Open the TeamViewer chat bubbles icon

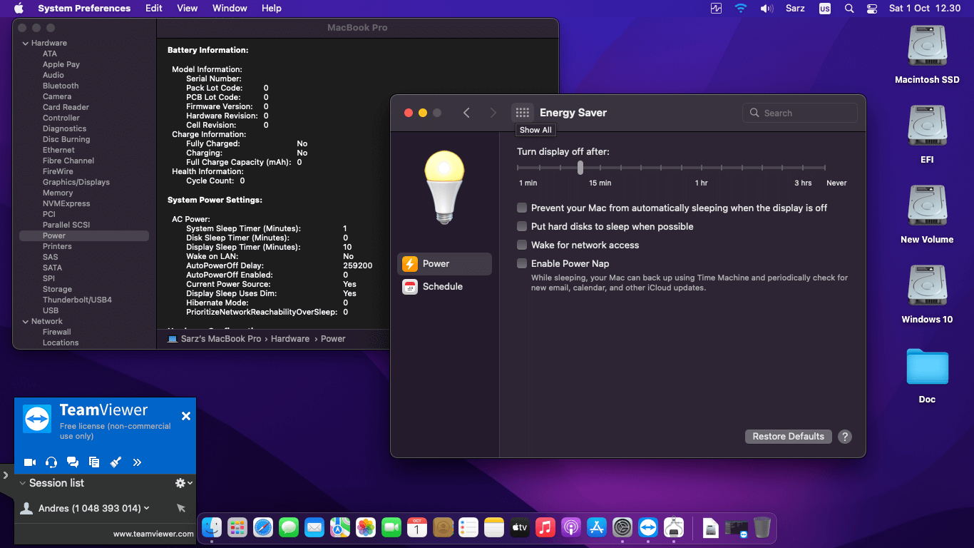[x=73, y=462]
